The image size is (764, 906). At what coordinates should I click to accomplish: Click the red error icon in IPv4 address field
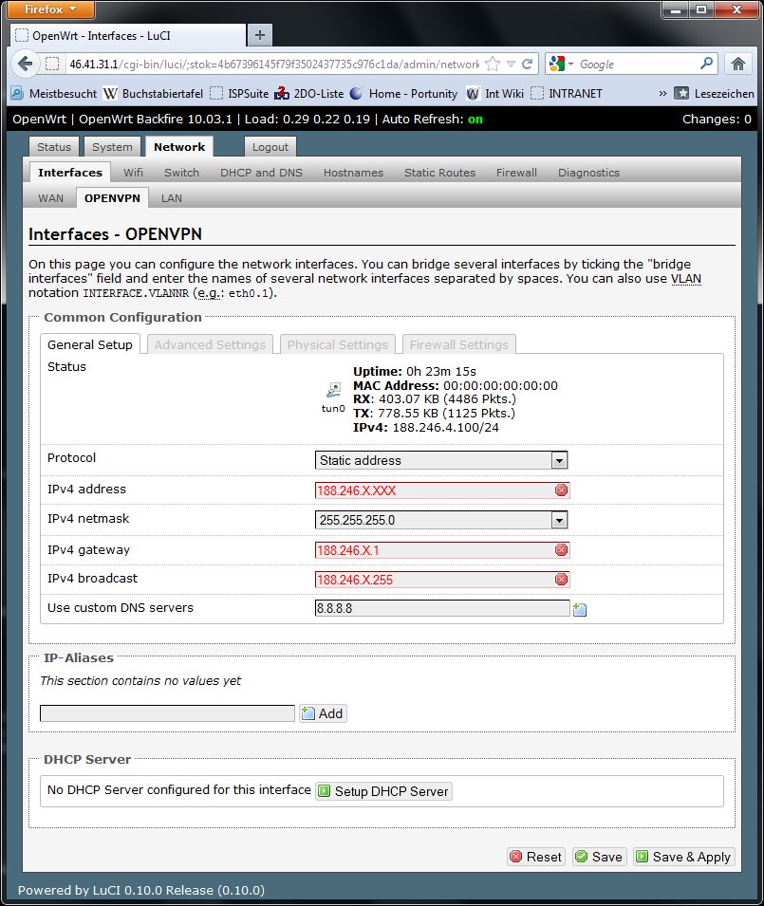pos(561,490)
